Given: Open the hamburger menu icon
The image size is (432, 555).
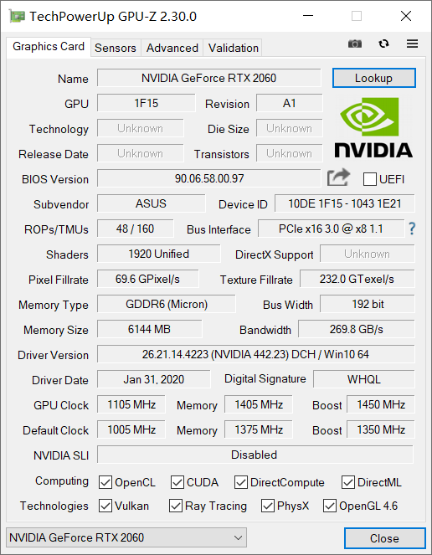Looking at the screenshot, I should (x=412, y=44).
